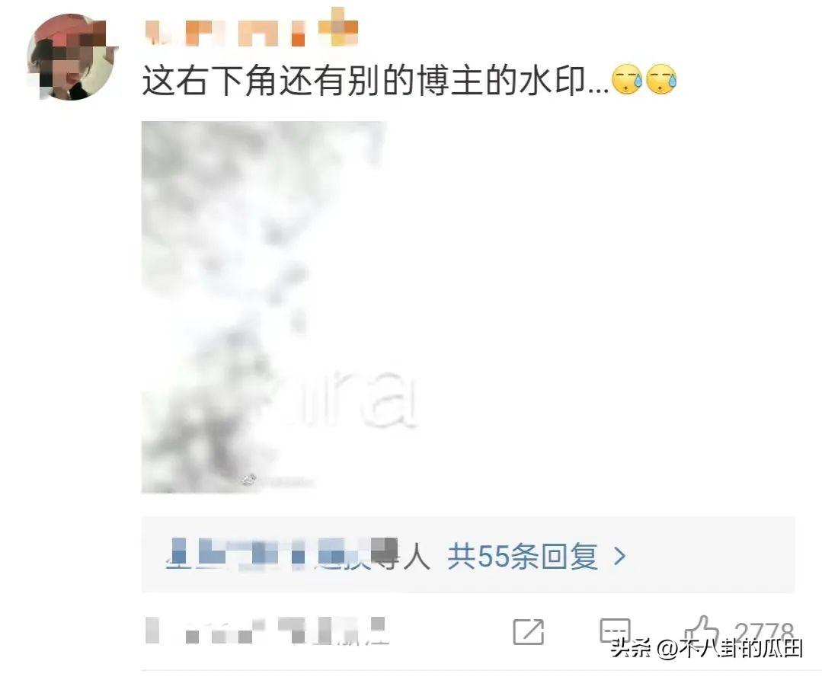Open the 共55条回复 replies link

(523, 556)
